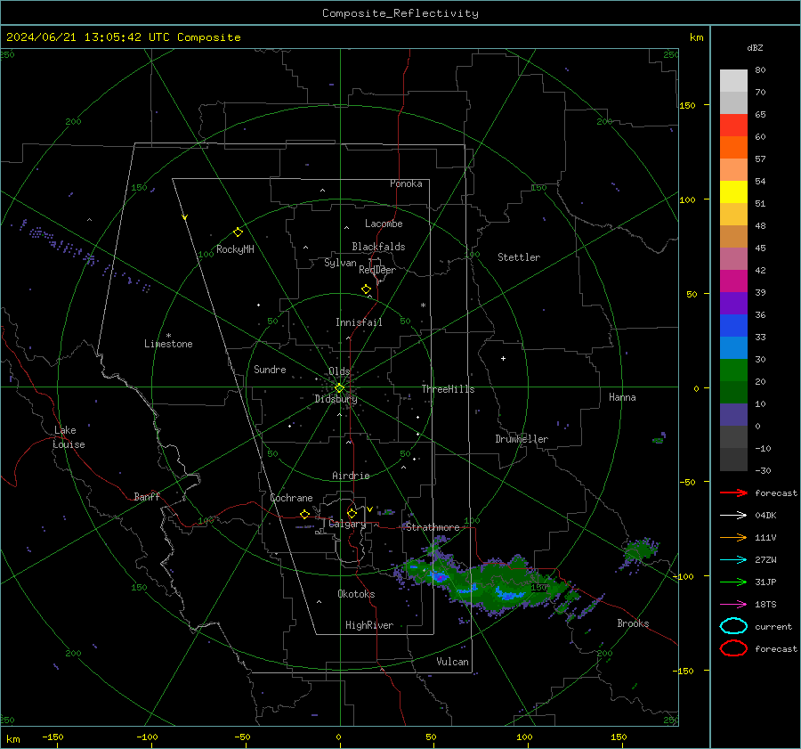
Task: Click the 18TS legend label
Action: tap(765, 605)
